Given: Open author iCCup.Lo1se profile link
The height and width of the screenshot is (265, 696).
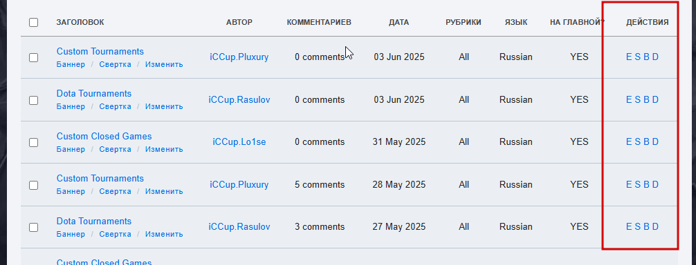Looking at the screenshot, I should tap(239, 141).
